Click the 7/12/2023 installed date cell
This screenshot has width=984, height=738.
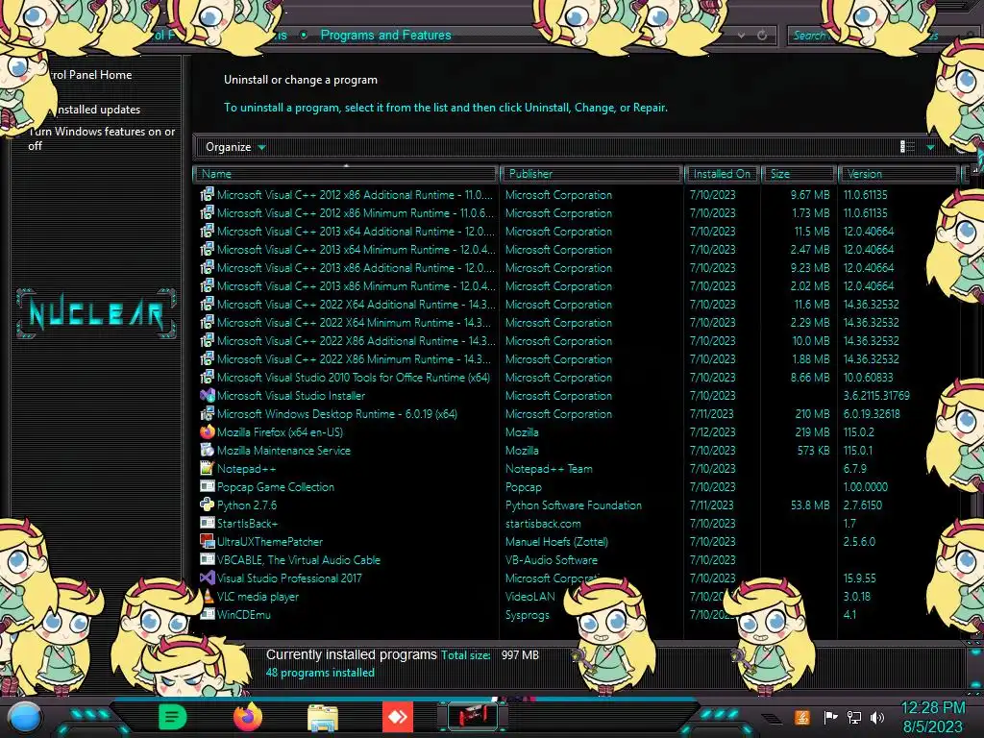[x=712, y=432]
